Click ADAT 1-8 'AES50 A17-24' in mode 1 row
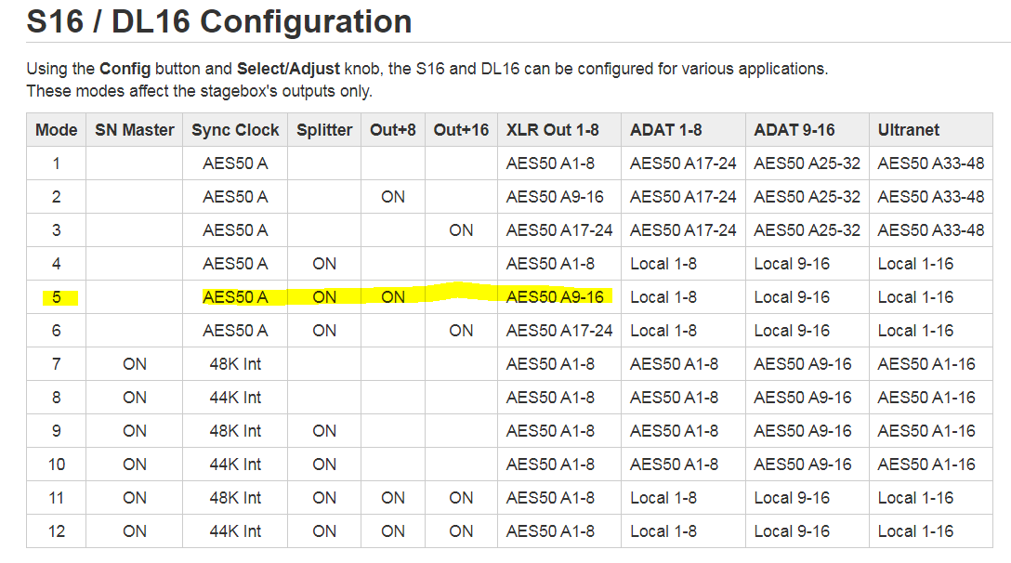Viewport: 1011px width, 563px height. 684,164
